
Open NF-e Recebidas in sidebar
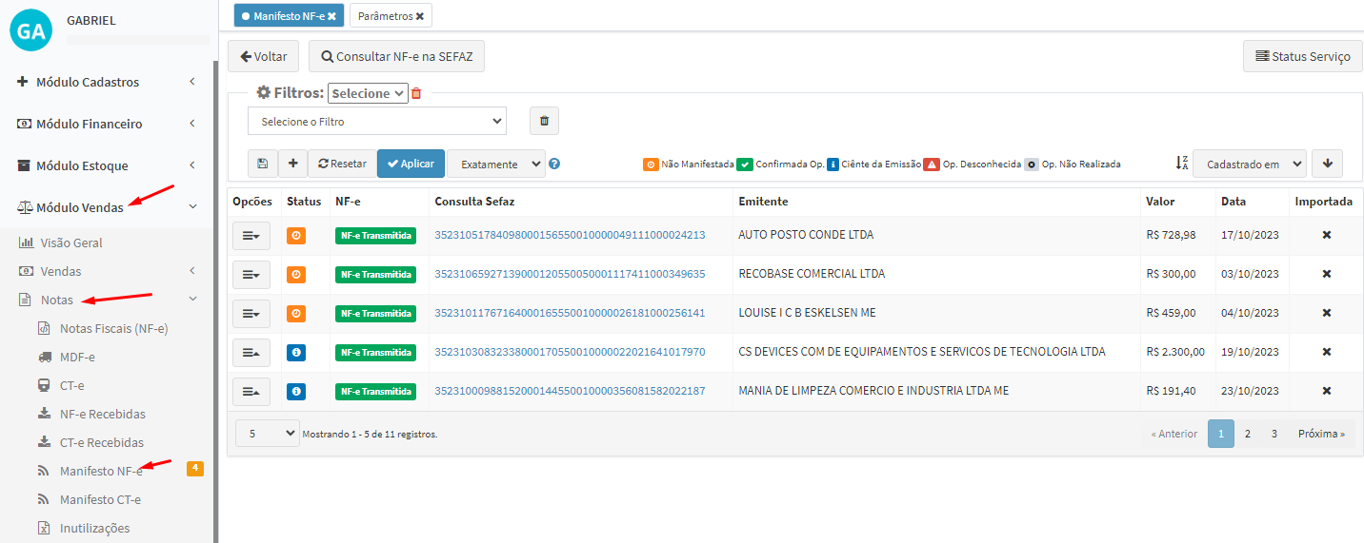tap(103, 414)
